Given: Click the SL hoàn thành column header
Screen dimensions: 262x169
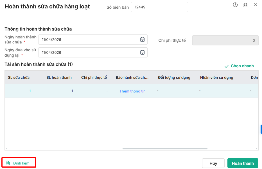Looking at the screenshot, I should 59,77.
